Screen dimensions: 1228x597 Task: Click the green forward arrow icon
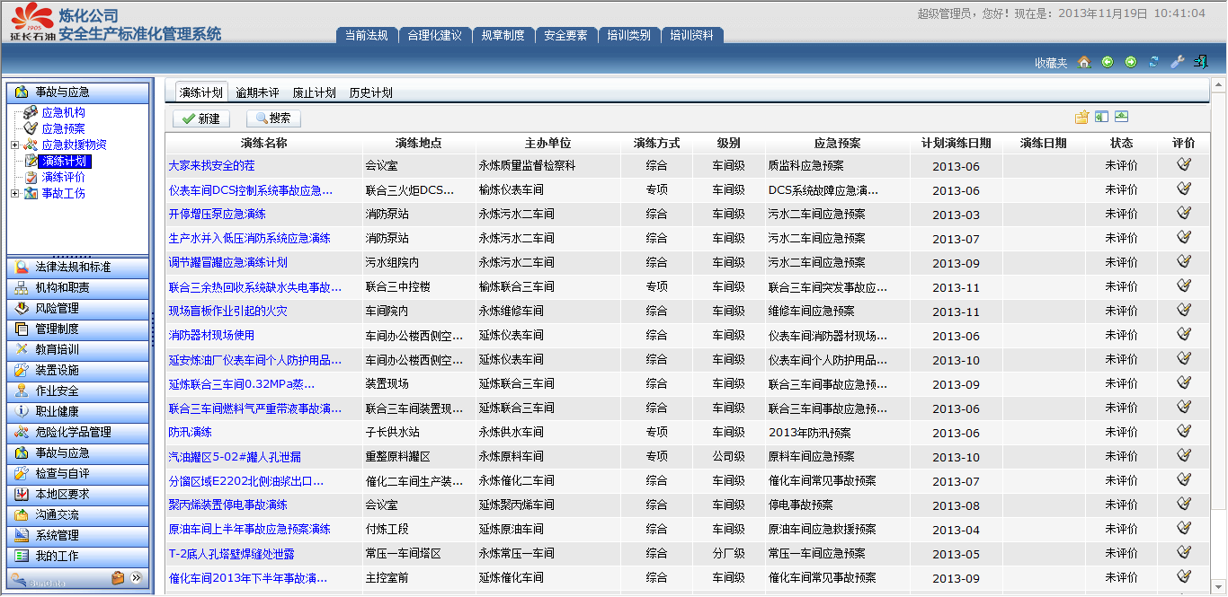pos(1131,62)
